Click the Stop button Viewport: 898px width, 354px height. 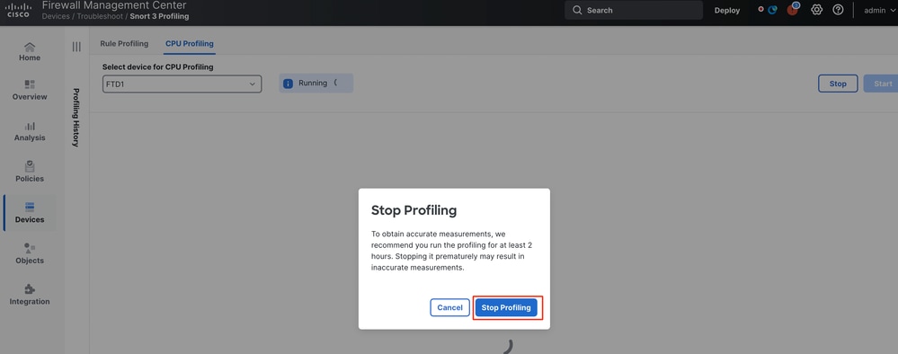point(837,84)
